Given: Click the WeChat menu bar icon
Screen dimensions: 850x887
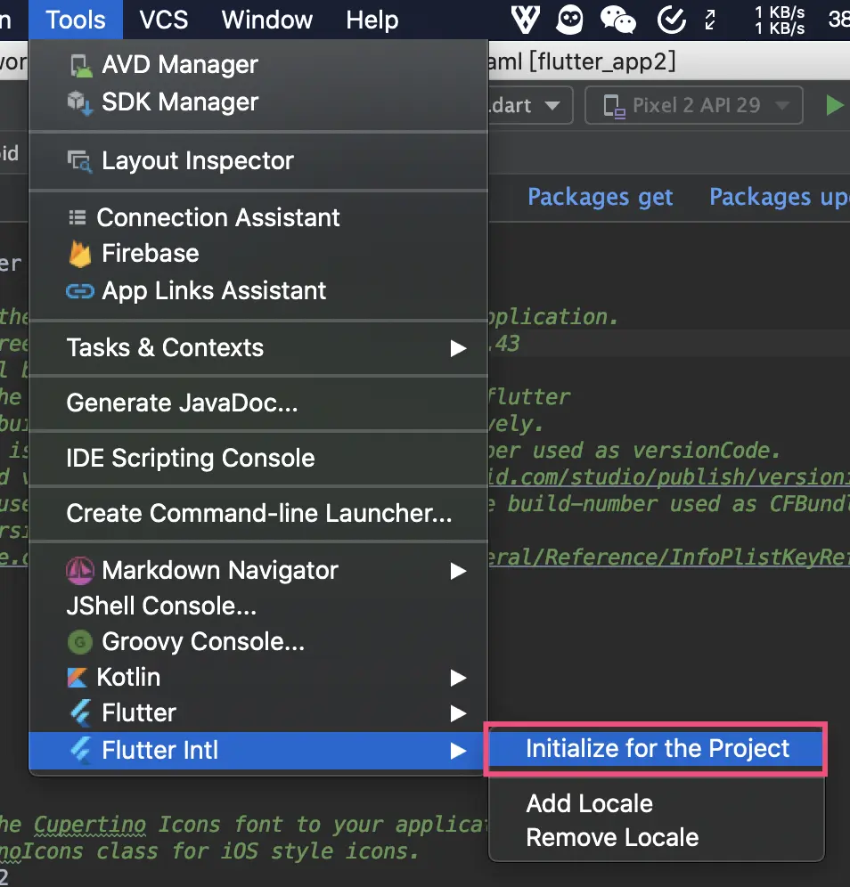Looking at the screenshot, I should pos(618,20).
